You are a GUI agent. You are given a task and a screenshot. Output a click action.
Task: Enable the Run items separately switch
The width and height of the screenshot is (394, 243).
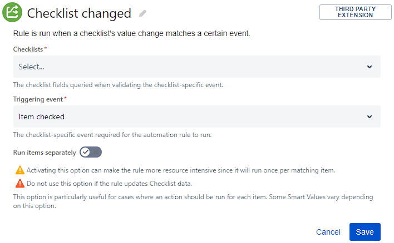(x=91, y=152)
